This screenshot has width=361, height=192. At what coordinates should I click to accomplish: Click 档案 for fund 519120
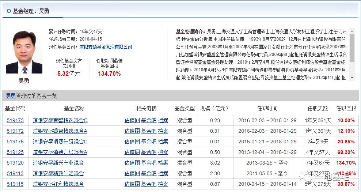pyautogui.click(x=163, y=163)
